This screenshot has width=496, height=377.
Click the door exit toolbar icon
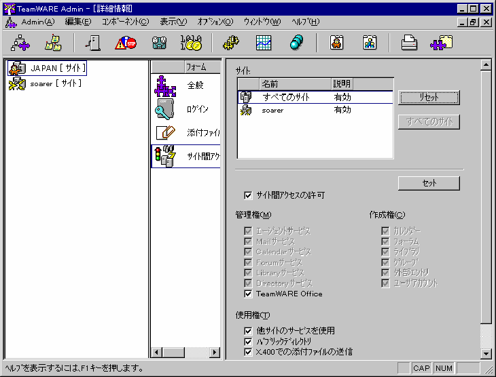[93, 43]
